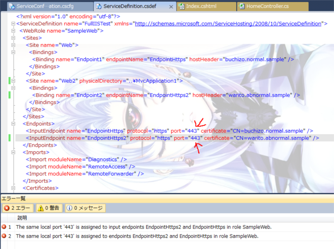Click the error icon of row 2

4,236
